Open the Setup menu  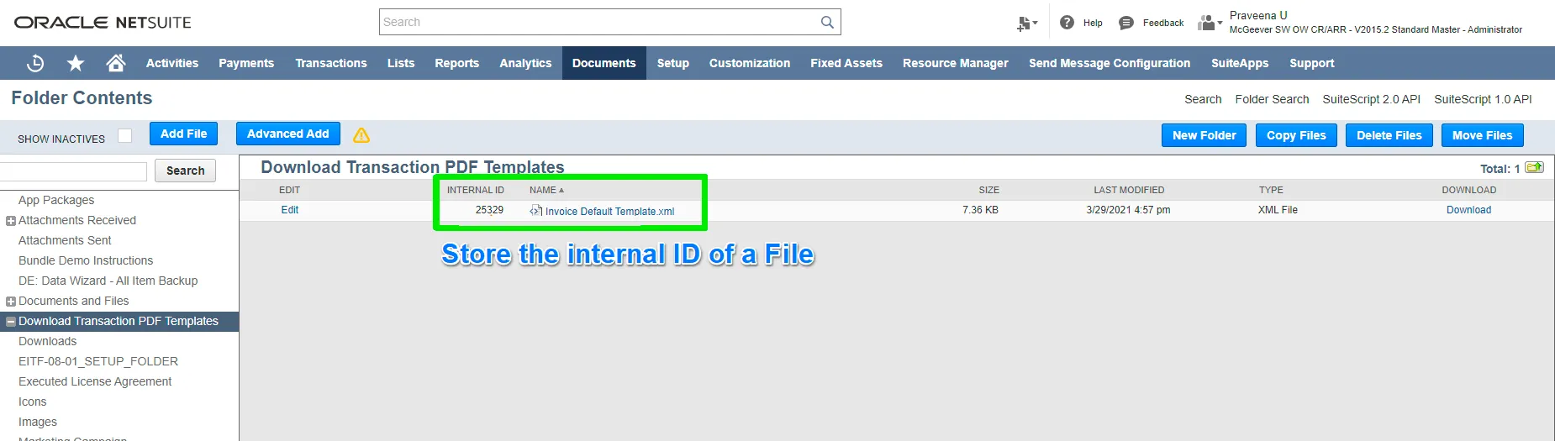tap(673, 63)
